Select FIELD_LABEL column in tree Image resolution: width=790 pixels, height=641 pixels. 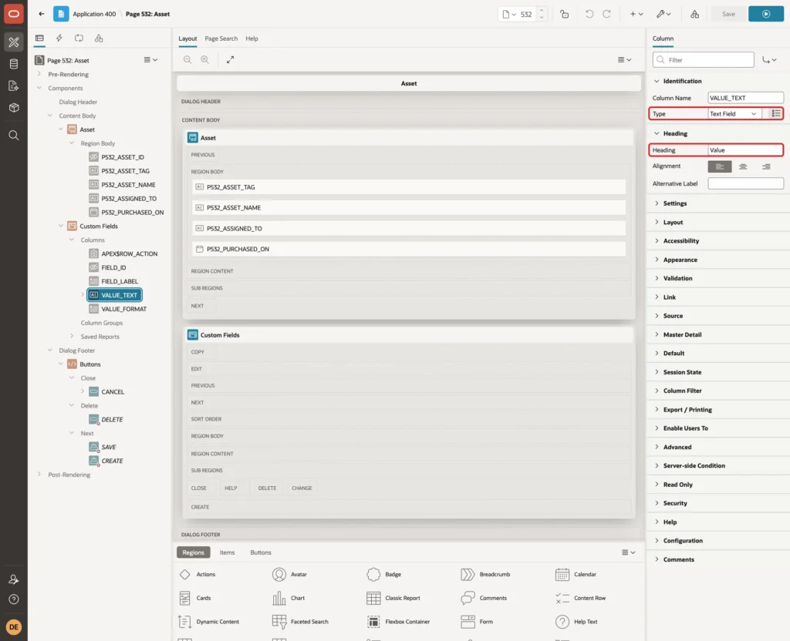pos(120,281)
